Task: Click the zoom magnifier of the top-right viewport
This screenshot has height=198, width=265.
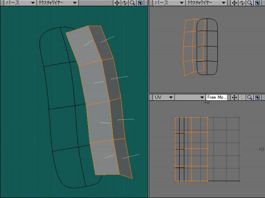Action: pos(250,3)
